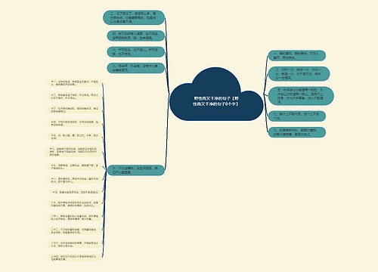378x272 pixels.
Task: Click the cream sub-node numbered 二十二
Action: coord(74,231)
